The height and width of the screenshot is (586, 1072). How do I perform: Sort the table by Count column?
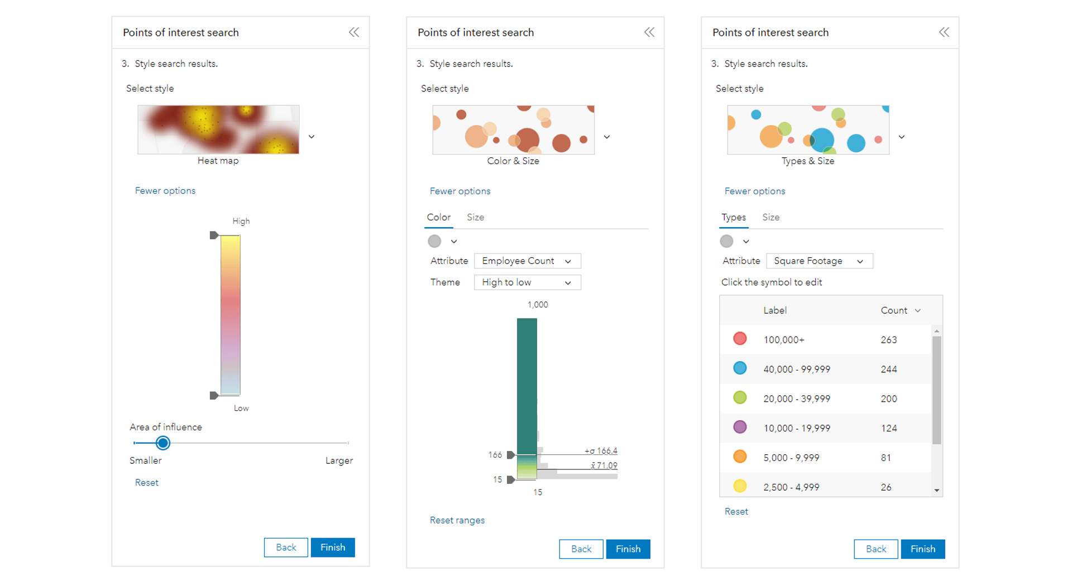(900, 310)
